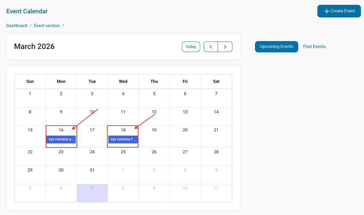Screen dimensions: 364x215
Task: Select March 1 in the calendar
Action: 30,98
